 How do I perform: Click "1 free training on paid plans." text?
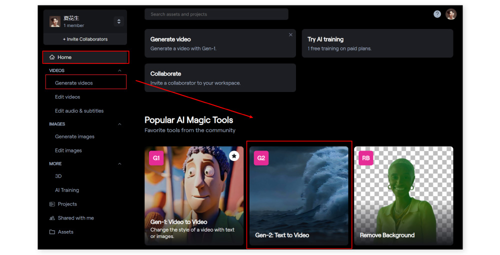tap(339, 49)
